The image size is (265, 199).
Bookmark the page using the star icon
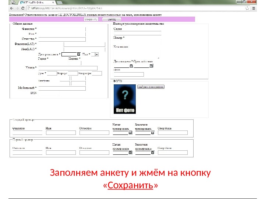[247, 8]
